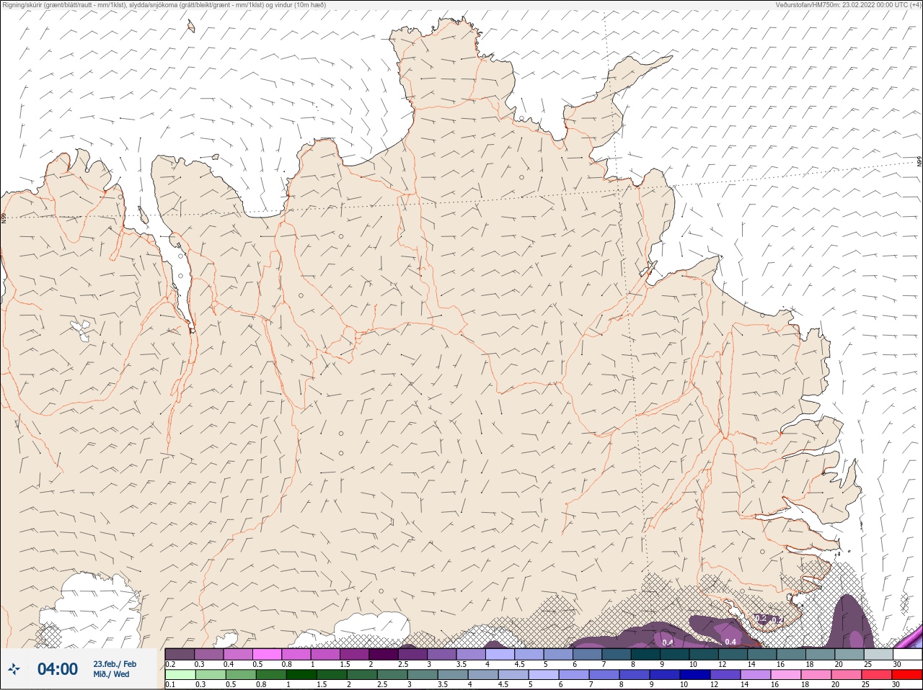Screen dimensions: 923x690
Task: Select the weekday text Mið./ Wed
Action: pyautogui.click(x=111, y=675)
